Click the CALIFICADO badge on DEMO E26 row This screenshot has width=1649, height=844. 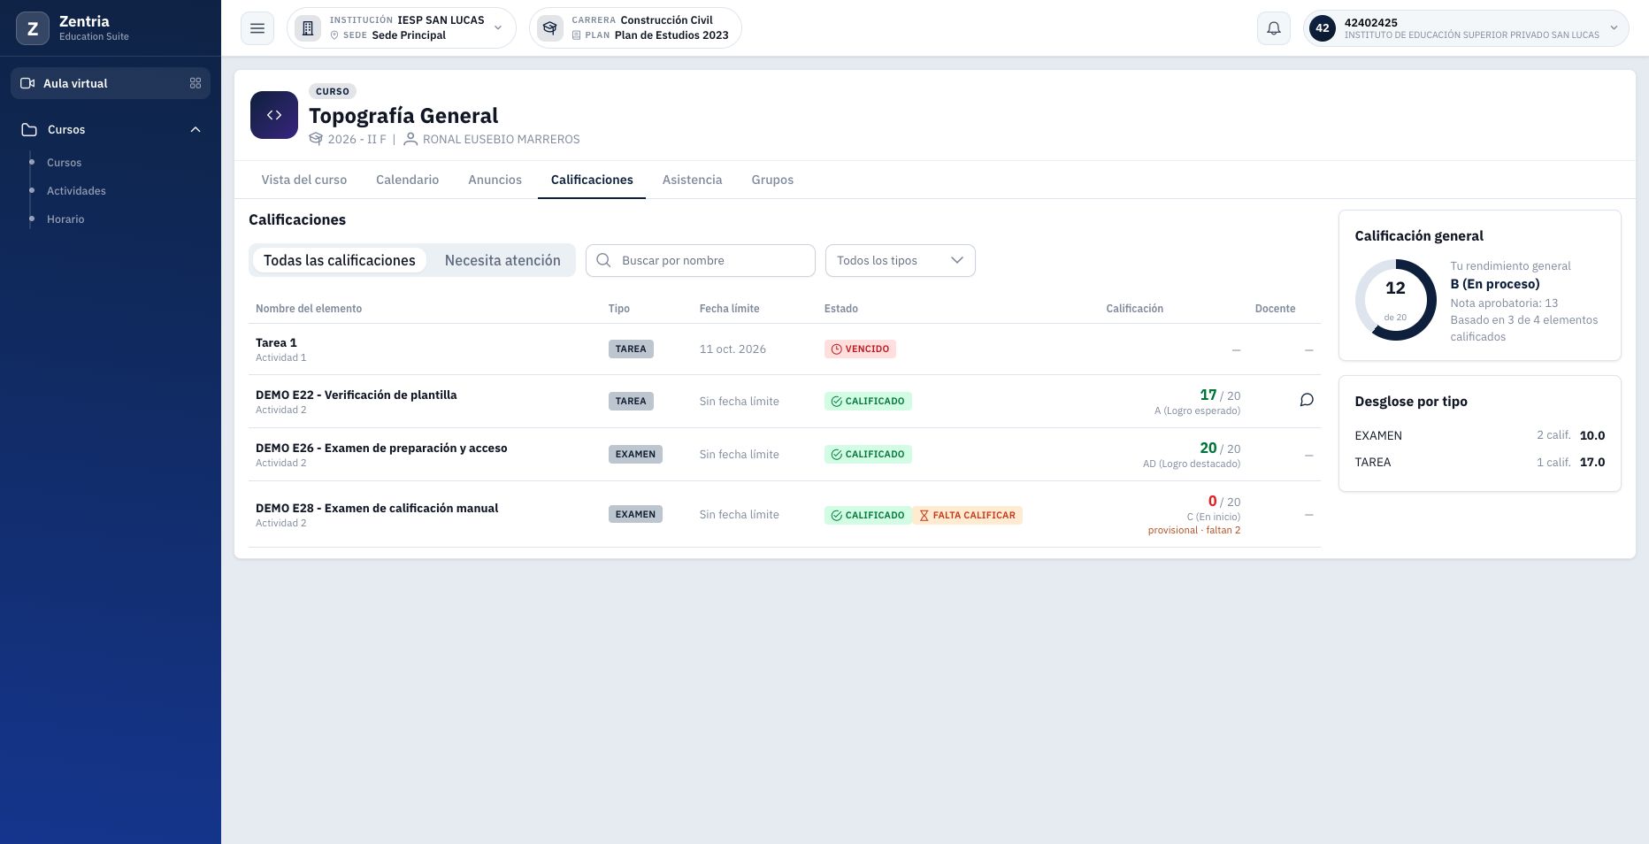(x=868, y=454)
